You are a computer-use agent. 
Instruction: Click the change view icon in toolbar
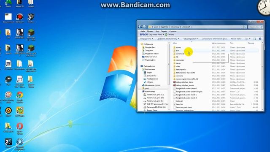point(246,39)
